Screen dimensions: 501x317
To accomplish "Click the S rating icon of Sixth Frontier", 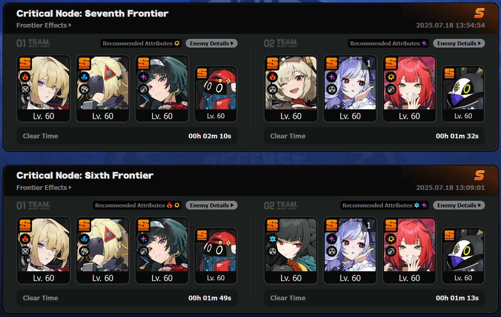I will [x=479, y=175].
